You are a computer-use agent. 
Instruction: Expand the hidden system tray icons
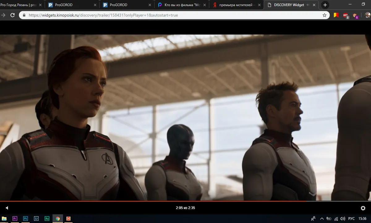(322, 218)
